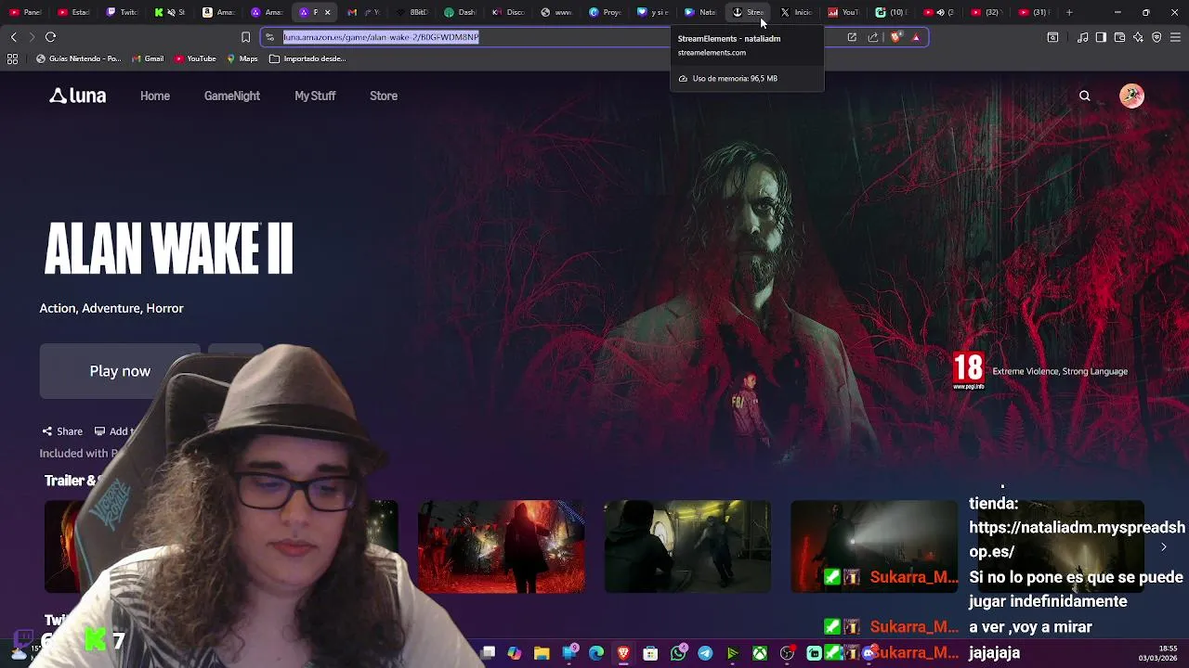Reload the page
This screenshot has width=1189, height=668.
pos(51,37)
